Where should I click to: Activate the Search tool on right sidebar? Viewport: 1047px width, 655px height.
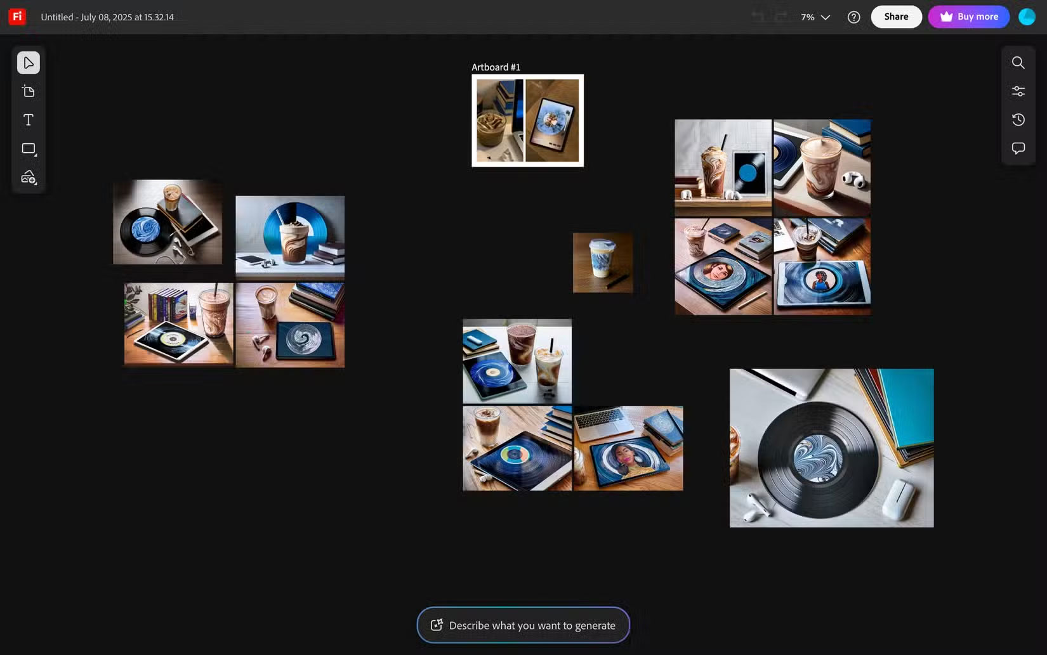[x=1018, y=63]
